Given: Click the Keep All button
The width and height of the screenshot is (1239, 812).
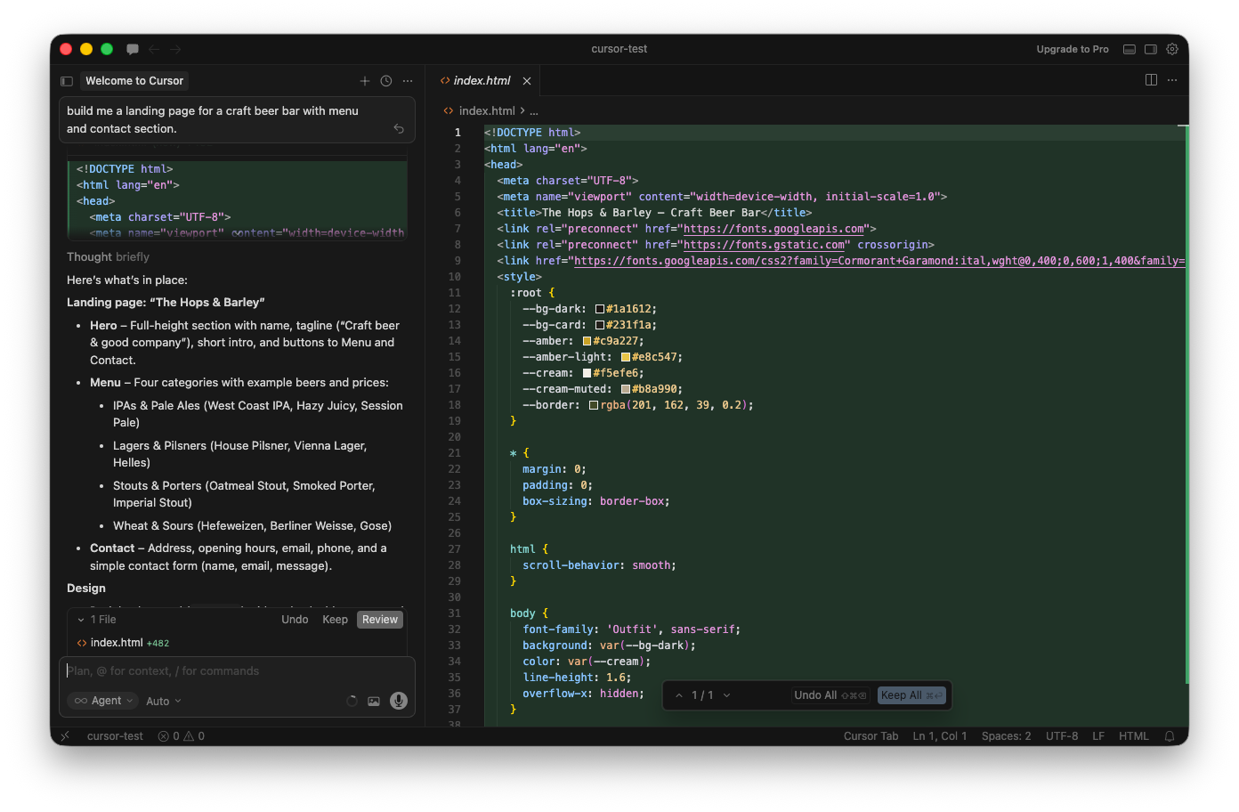Looking at the screenshot, I should click(911, 695).
